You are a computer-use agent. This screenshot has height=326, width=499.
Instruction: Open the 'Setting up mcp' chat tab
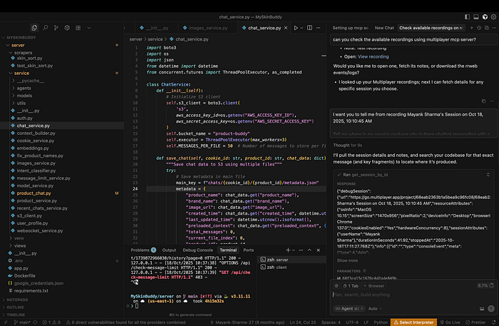point(351,28)
